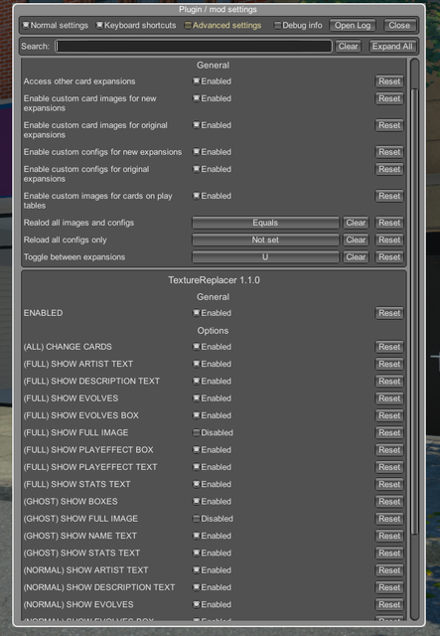Reset custom configs for original expansions

coord(389,169)
